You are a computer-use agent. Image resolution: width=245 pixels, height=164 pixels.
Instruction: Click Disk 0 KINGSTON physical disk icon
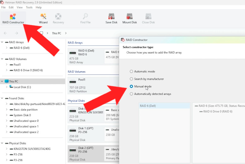click(x=73, y=111)
